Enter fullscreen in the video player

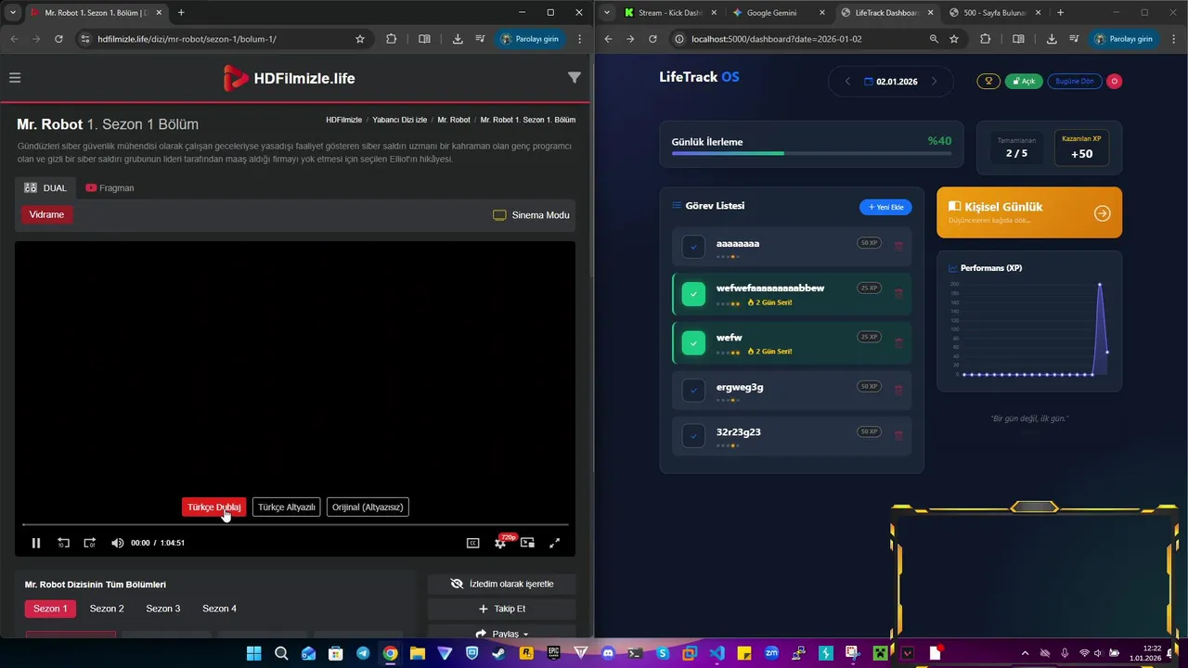(555, 543)
